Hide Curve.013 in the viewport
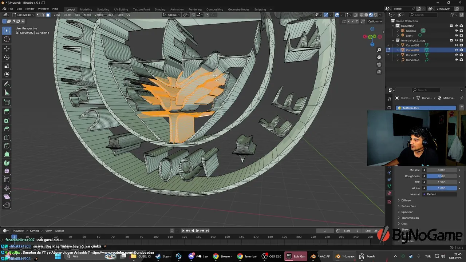 tap(456, 55)
